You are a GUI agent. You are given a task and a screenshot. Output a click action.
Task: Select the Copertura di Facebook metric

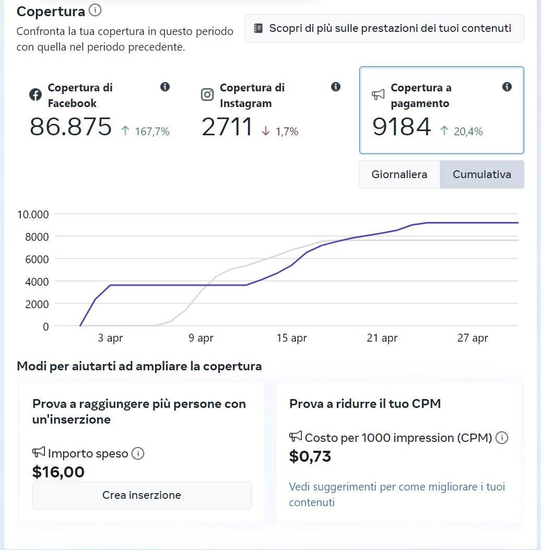(x=99, y=111)
